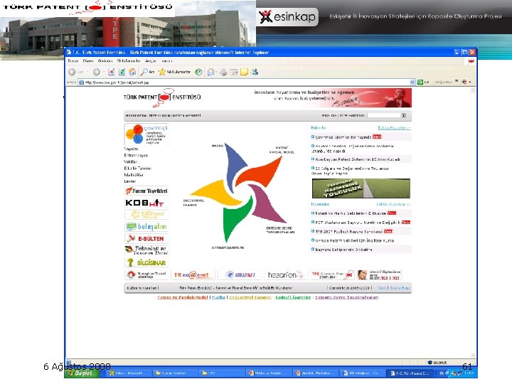Open the TPE Stratejik Plan banner
The height and width of the screenshot is (384, 512).
(x=332, y=275)
